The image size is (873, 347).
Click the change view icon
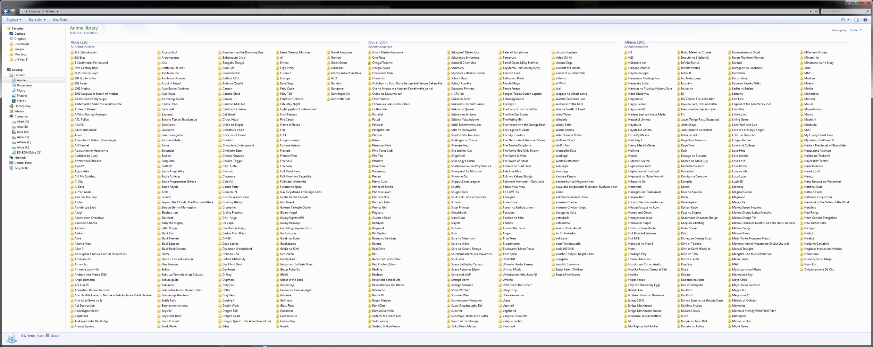coord(843,20)
